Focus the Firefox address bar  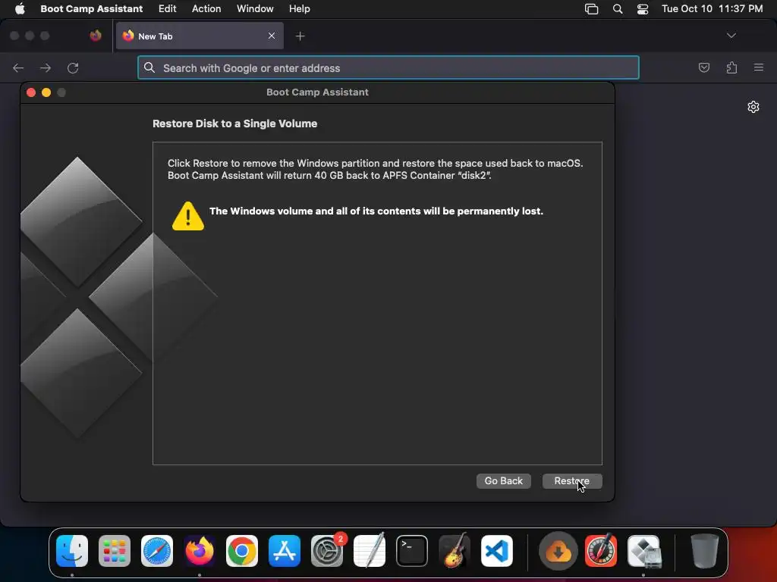[x=388, y=67]
